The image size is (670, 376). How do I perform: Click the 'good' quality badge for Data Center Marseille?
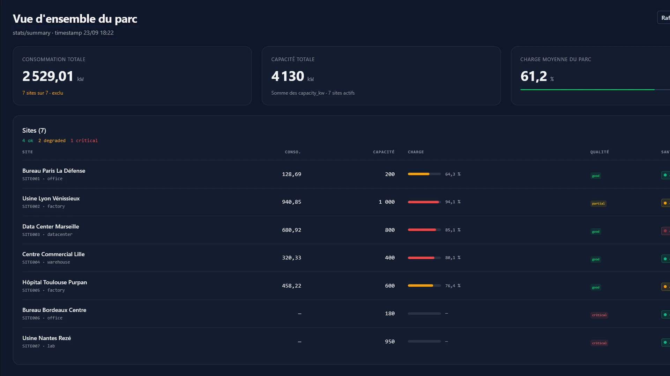tap(596, 232)
